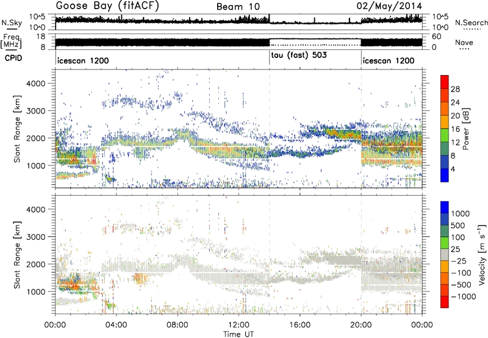Click the 'Time UT' axis label

coord(239,334)
